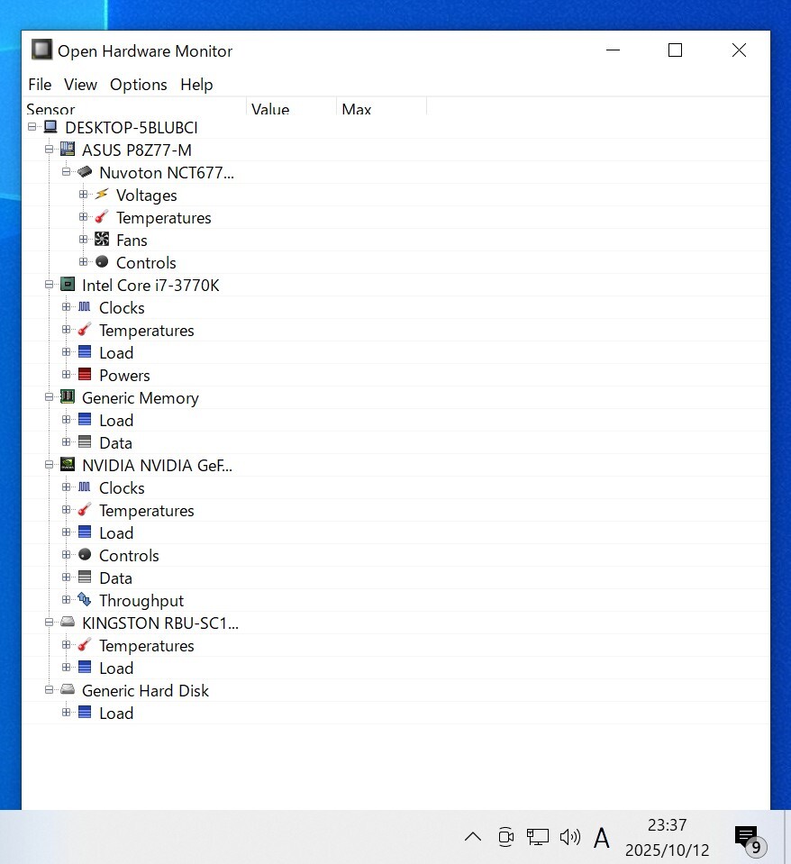Click the blue Load icon under Generic Memory

(x=85, y=419)
